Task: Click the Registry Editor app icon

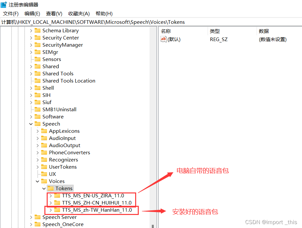Action: coord(4,5)
